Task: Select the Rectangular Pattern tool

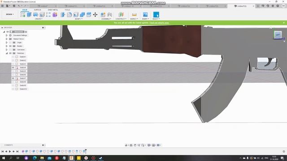Action: 48,15
